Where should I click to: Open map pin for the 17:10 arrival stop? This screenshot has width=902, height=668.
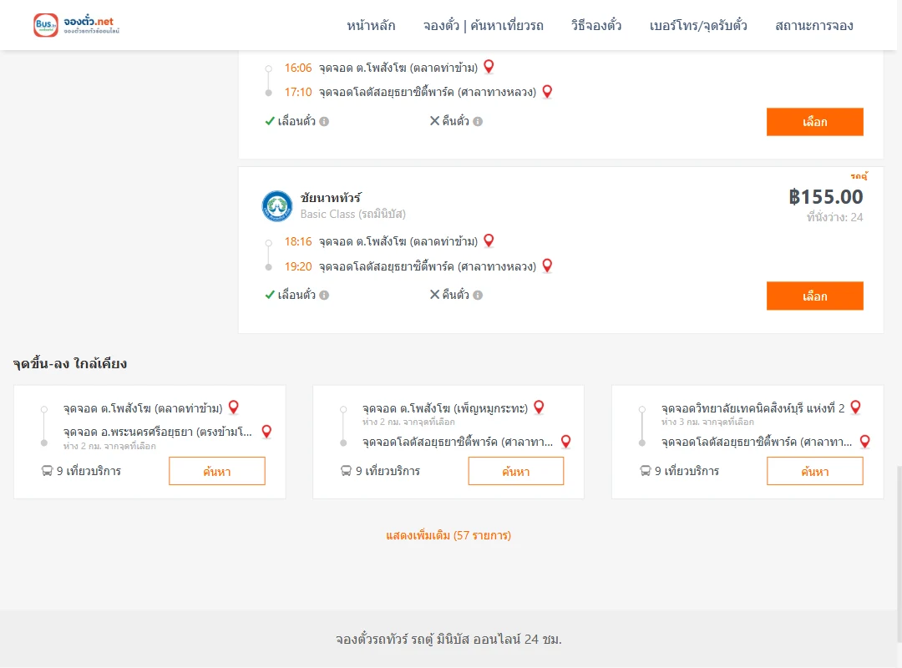(547, 92)
